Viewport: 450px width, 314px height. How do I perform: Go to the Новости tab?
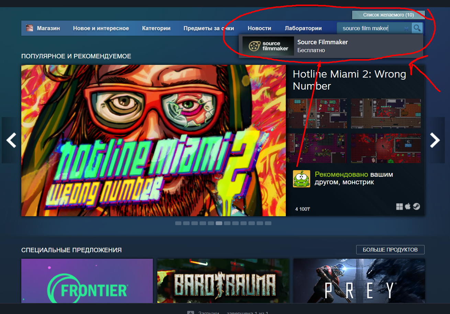(x=259, y=28)
